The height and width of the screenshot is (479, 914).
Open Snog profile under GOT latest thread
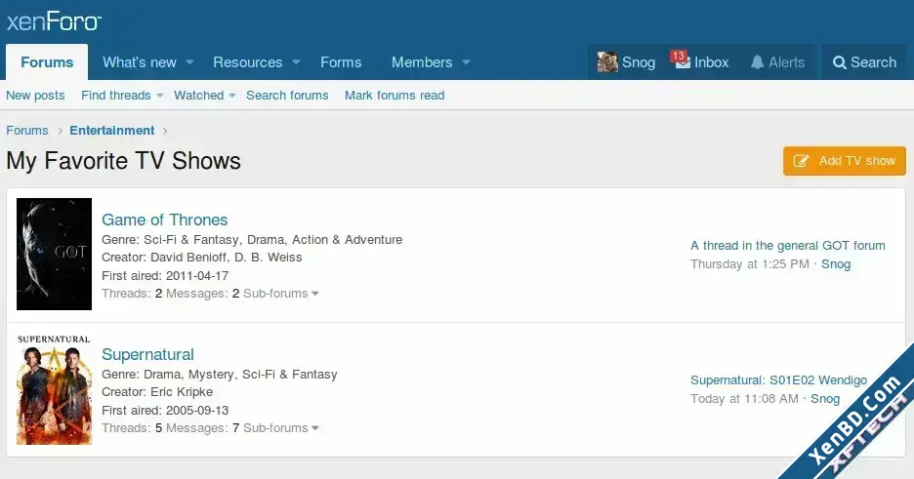pyautogui.click(x=836, y=264)
